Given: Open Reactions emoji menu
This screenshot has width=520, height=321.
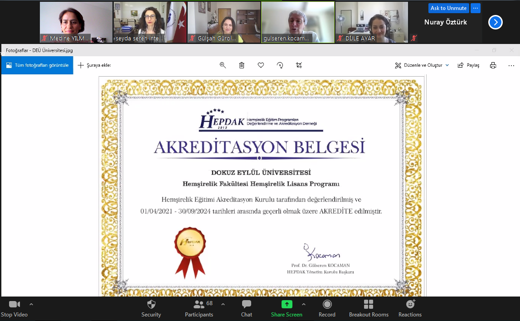Looking at the screenshot, I should point(410,308).
